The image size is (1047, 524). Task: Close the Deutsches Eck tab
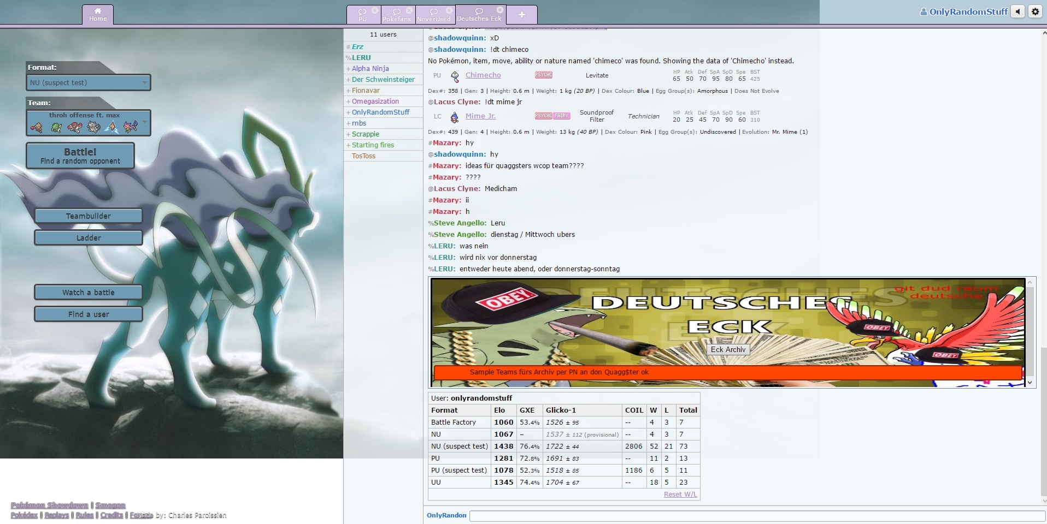[500, 10]
